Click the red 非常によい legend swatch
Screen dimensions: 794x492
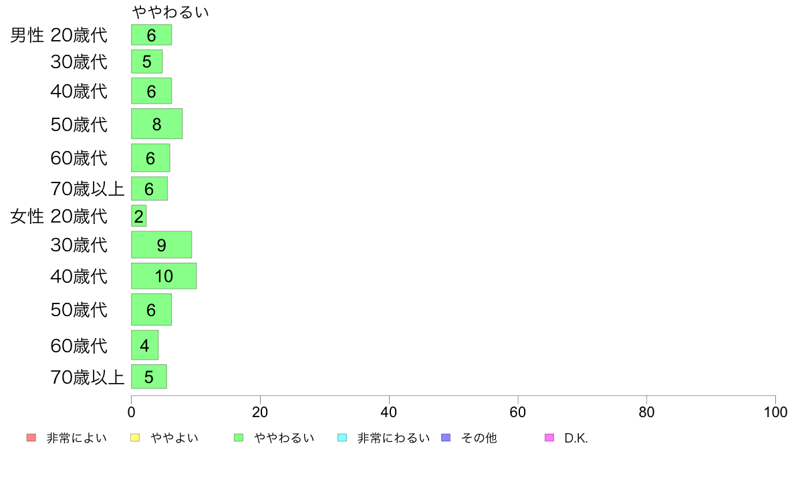coord(31,438)
